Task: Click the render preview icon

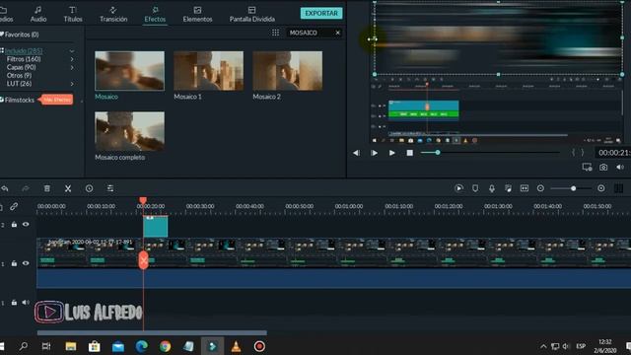Action: [x=458, y=188]
